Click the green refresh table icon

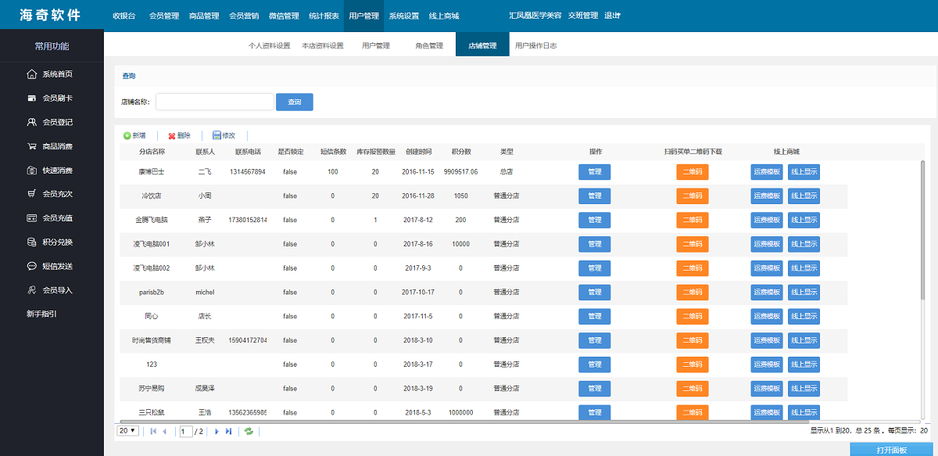pos(249,431)
